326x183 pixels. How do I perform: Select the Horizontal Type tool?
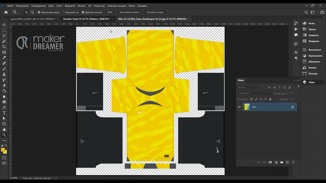tap(4, 113)
